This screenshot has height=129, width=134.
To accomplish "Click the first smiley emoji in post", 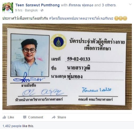I will tap(116, 18).
